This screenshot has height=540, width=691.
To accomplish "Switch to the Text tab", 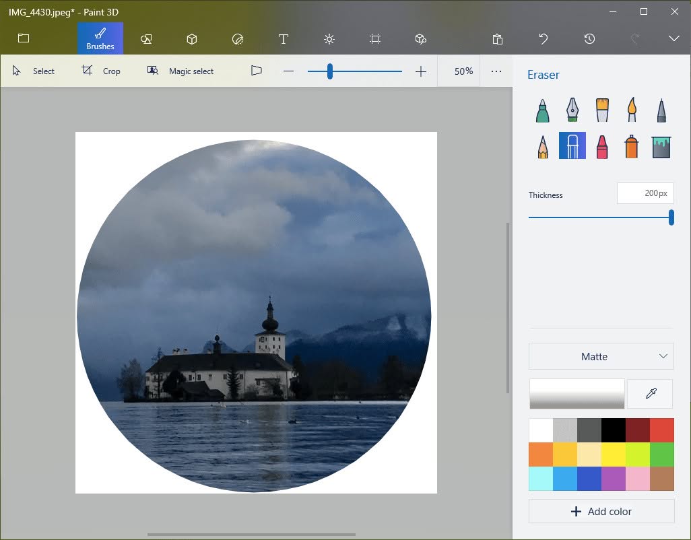I will tap(284, 39).
